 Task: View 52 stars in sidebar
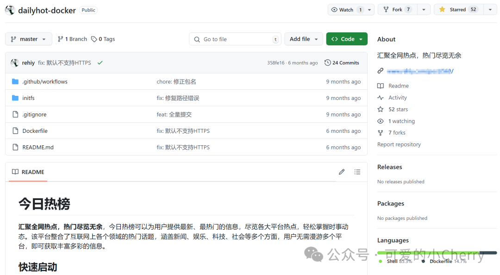coord(398,109)
